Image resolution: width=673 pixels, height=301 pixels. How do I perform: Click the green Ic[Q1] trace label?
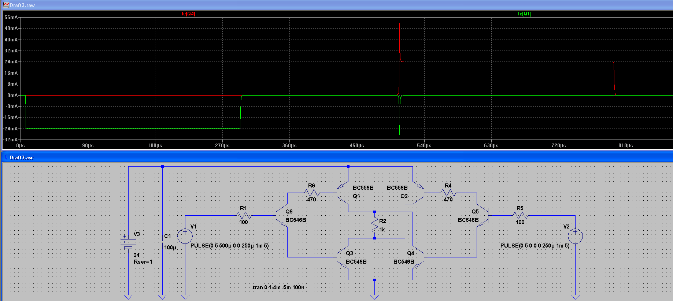pyautogui.click(x=525, y=14)
